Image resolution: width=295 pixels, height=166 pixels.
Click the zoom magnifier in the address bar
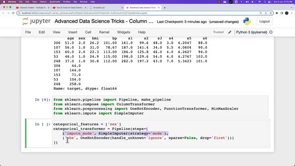[261, 13]
